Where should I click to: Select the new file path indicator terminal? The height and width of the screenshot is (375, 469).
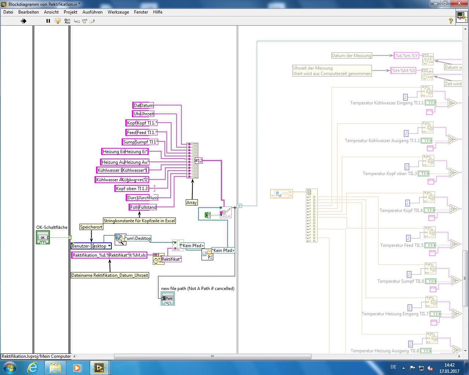pyautogui.click(x=168, y=298)
